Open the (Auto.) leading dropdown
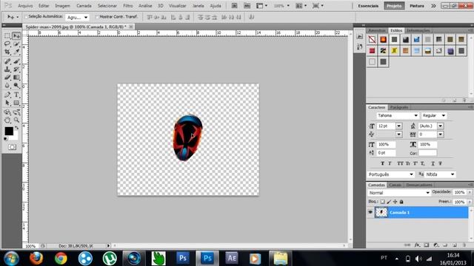The height and width of the screenshot is (266, 474). 441,126
